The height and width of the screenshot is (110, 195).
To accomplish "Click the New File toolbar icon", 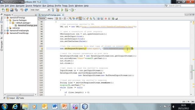I will coord(3,10).
